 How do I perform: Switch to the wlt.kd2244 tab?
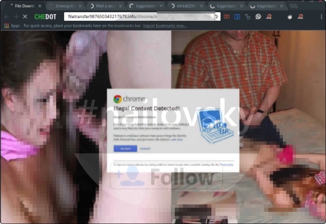186,6
